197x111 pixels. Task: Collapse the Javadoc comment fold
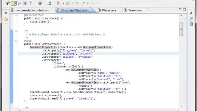(16, 31)
